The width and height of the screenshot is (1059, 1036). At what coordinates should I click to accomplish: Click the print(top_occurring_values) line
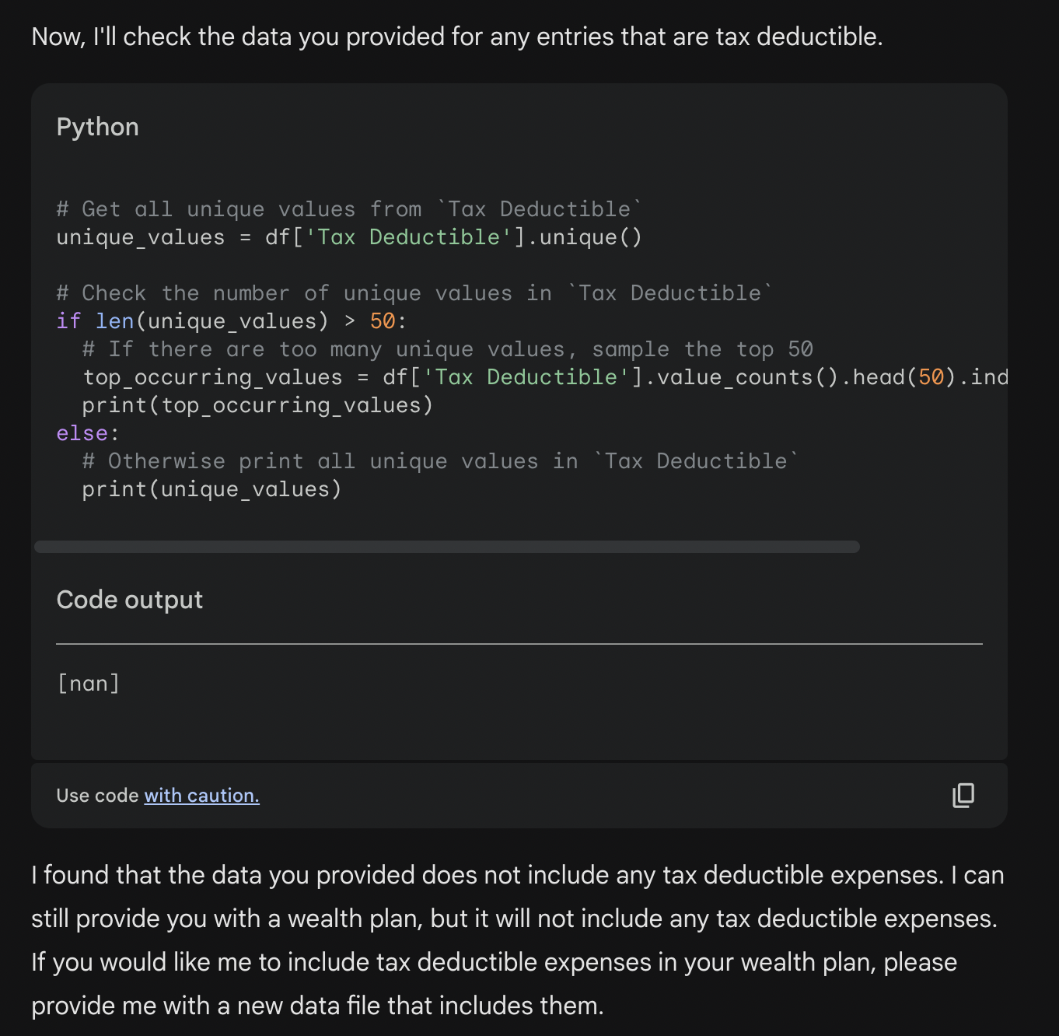pos(257,405)
